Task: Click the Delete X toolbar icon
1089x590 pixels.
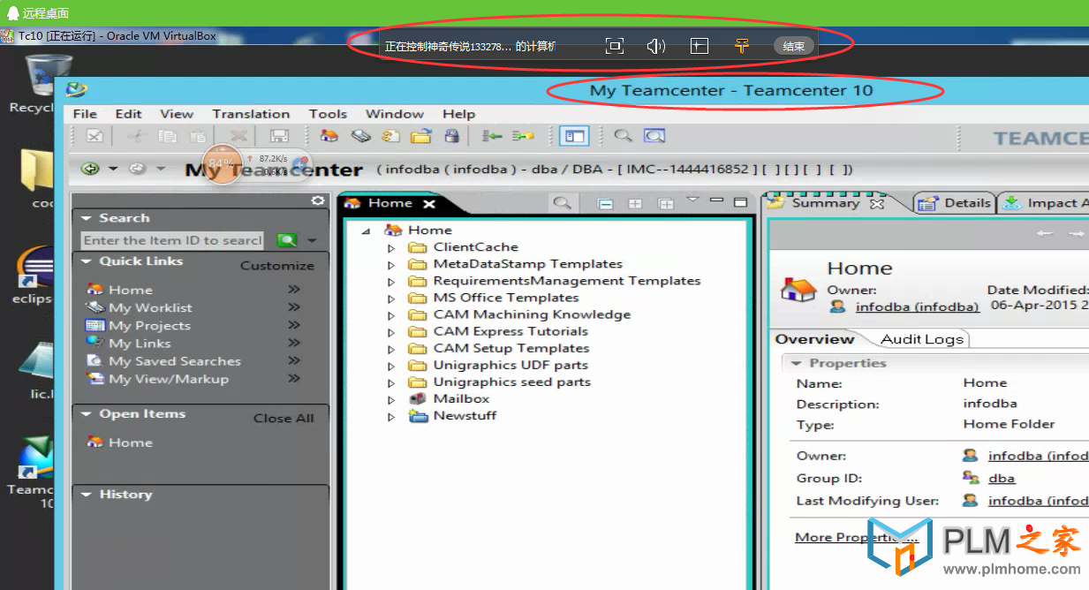Action: point(238,136)
